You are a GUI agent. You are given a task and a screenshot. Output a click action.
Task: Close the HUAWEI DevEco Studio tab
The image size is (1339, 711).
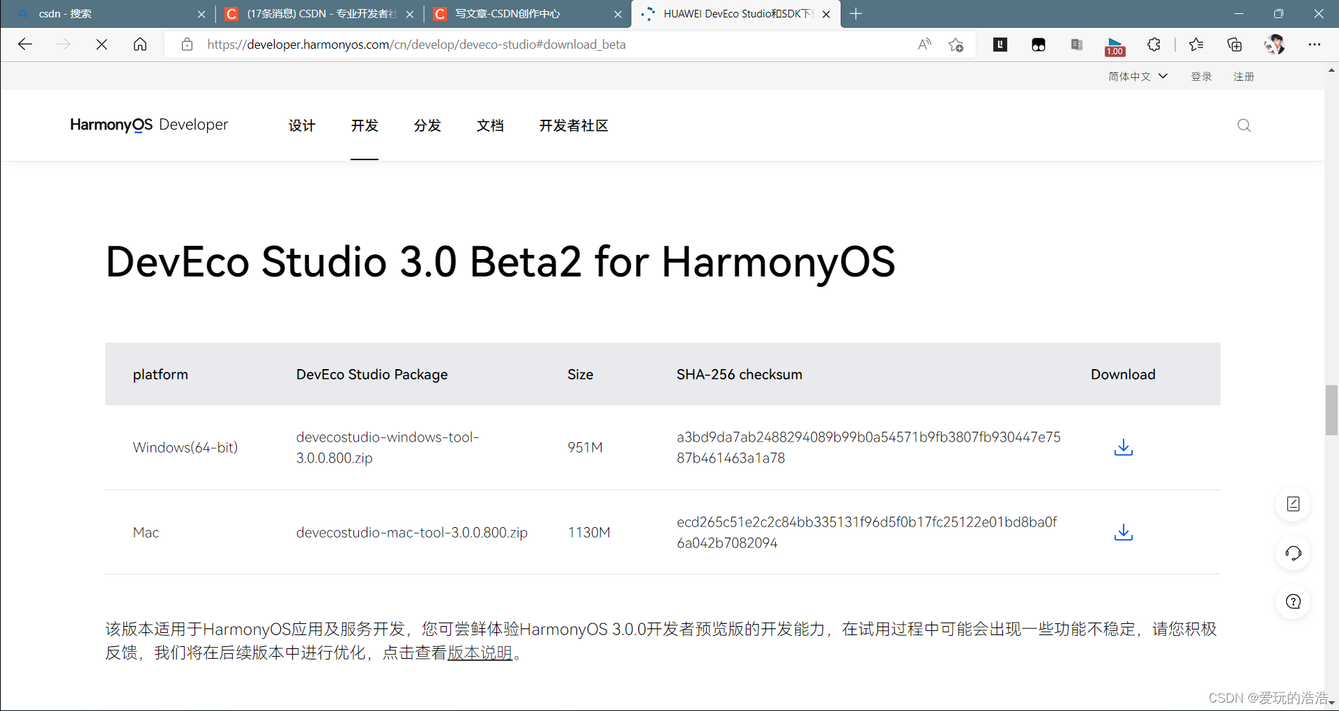click(826, 14)
